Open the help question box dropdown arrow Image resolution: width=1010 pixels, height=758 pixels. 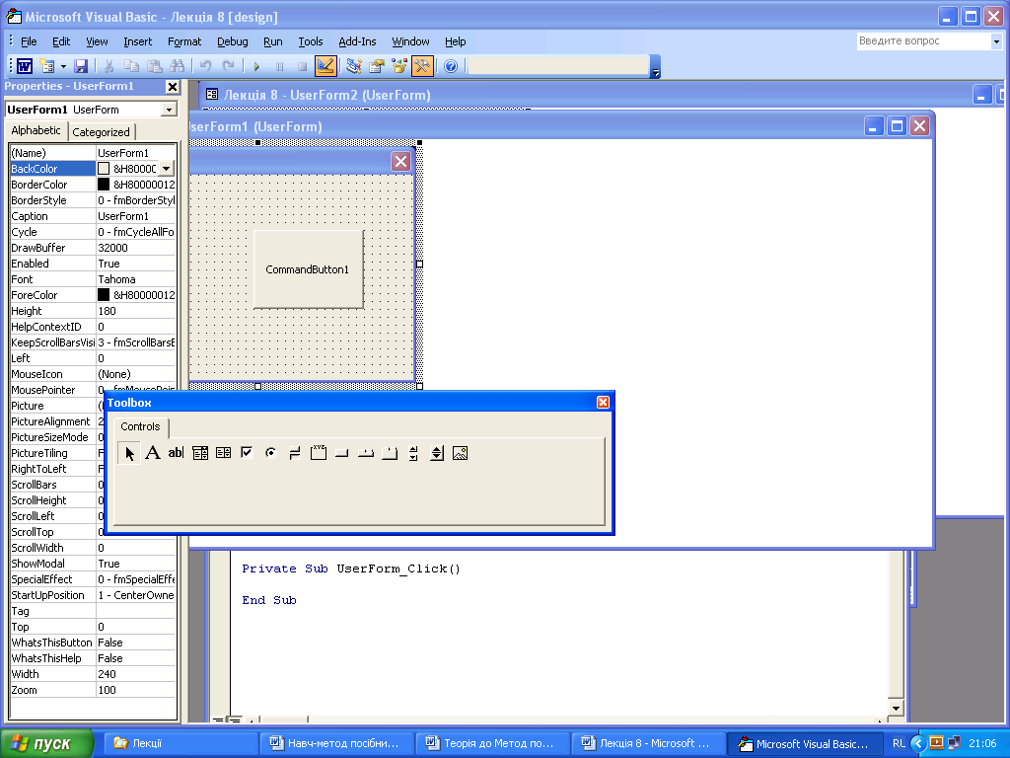pyautogui.click(x=996, y=41)
